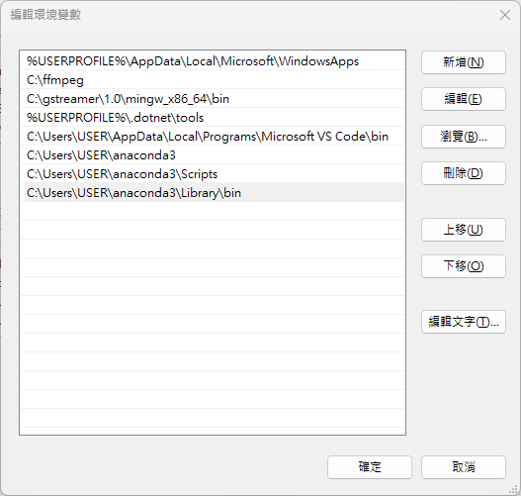Select the C:\ffmpeg path entry

click(213, 80)
